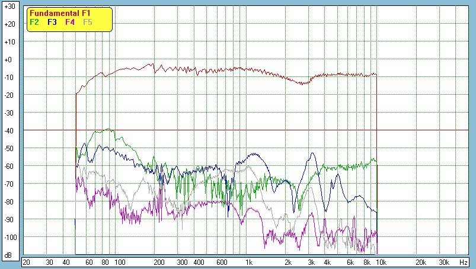Toggle the green F2 harmonic legend entry
The width and height of the screenshot is (476, 269).
click(34, 22)
